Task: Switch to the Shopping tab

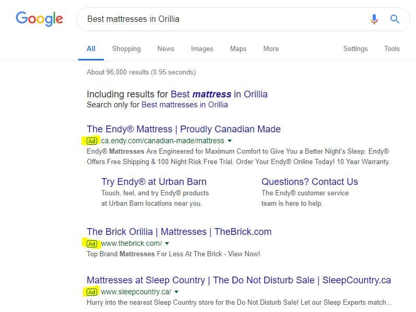Action: tap(126, 48)
